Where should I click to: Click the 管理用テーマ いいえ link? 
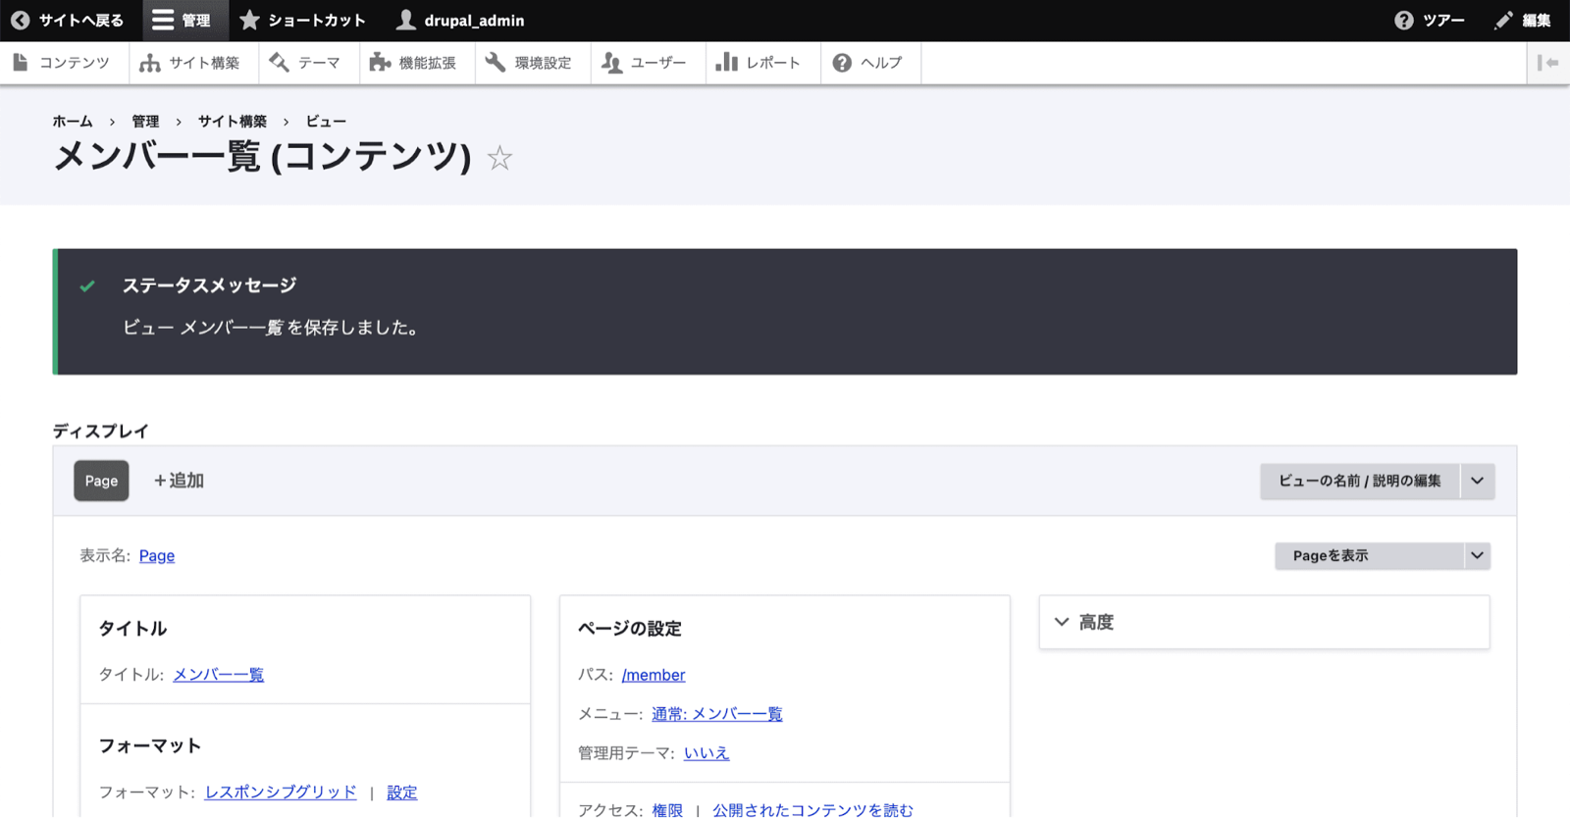pos(706,753)
